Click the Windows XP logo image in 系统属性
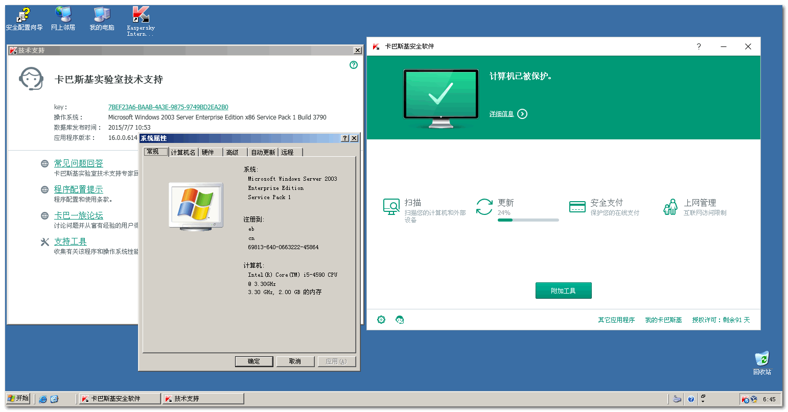788x412 pixels. tap(196, 206)
